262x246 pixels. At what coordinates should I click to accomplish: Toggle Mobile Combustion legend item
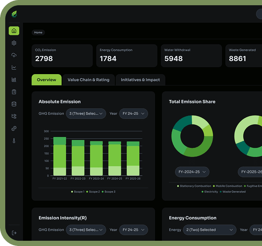pyautogui.click(x=228, y=186)
